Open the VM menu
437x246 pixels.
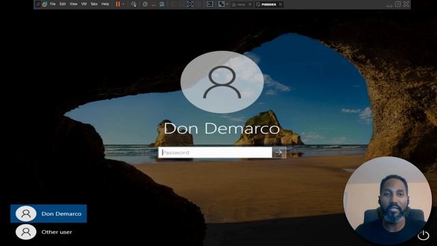point(84,4)
